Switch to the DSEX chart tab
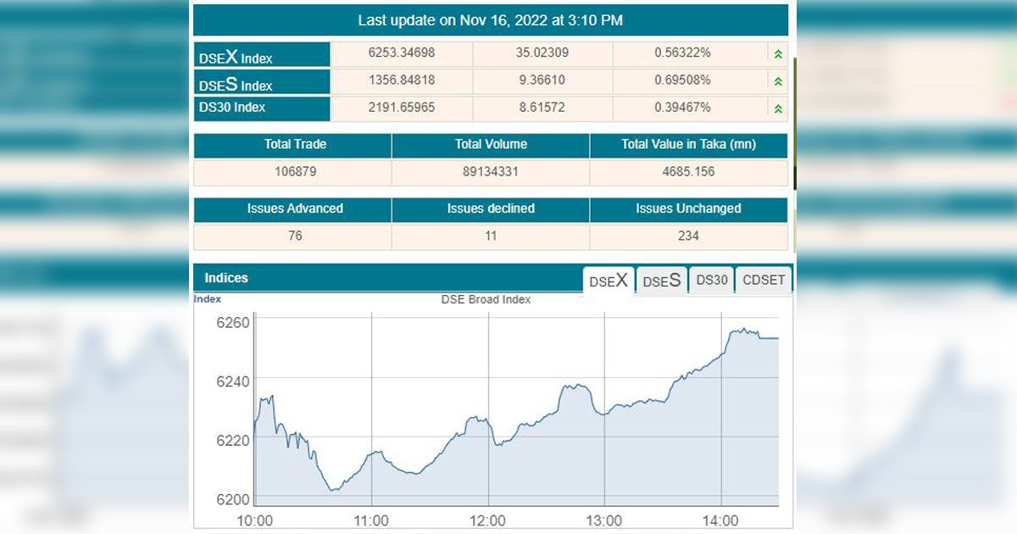1017x534 pixels. pos(609,281)
